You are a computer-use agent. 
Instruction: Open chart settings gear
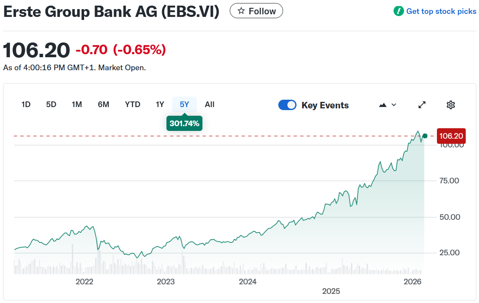451,105
